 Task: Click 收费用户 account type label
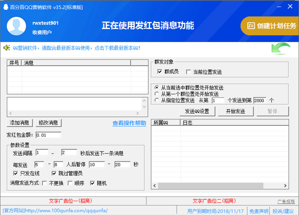42,32
